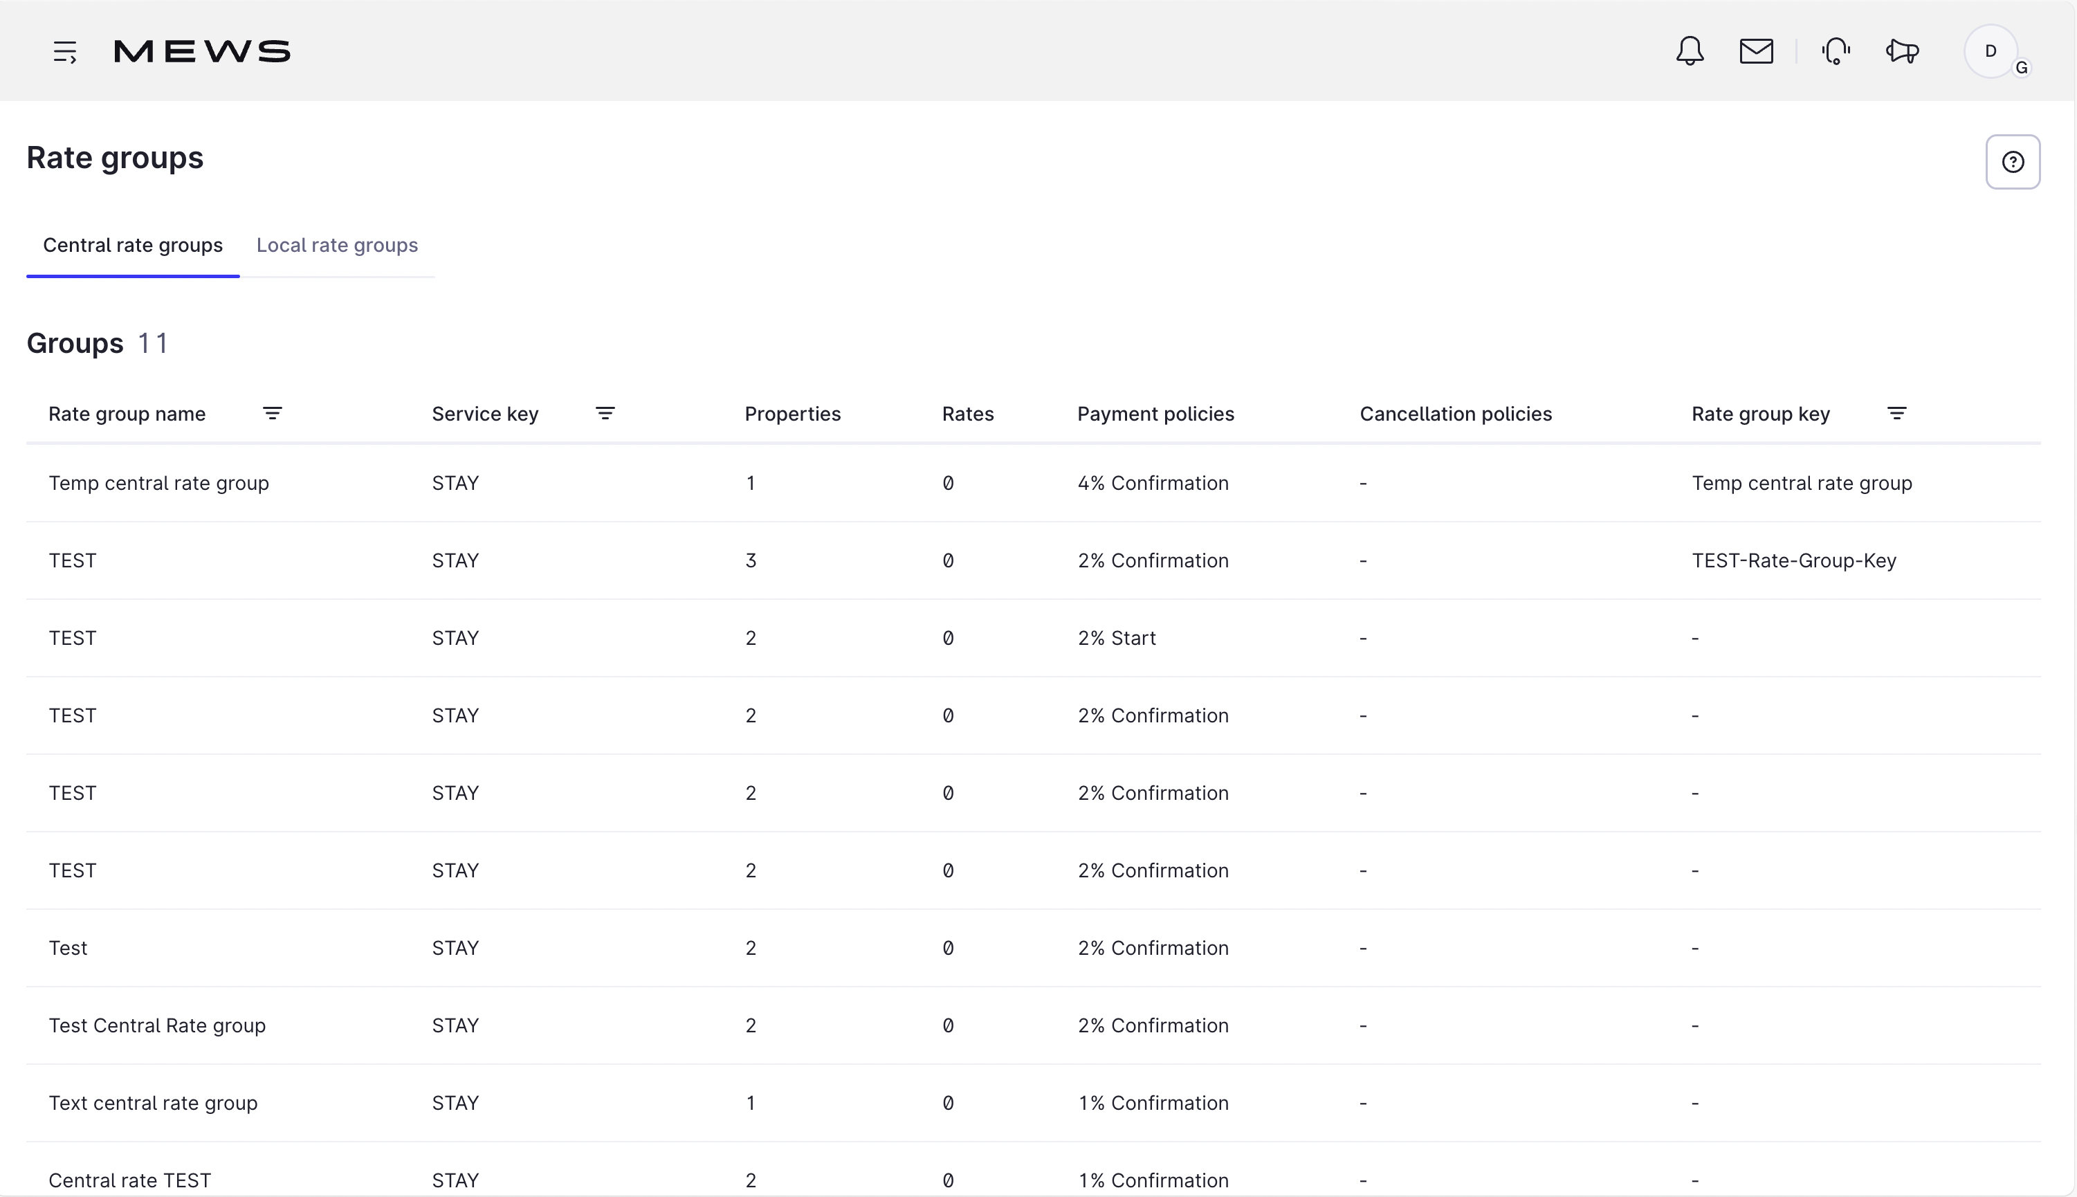The image size is (2077, 1197).
Task: Switch to Central rate groups tab
Action: [x=133, y=245]
